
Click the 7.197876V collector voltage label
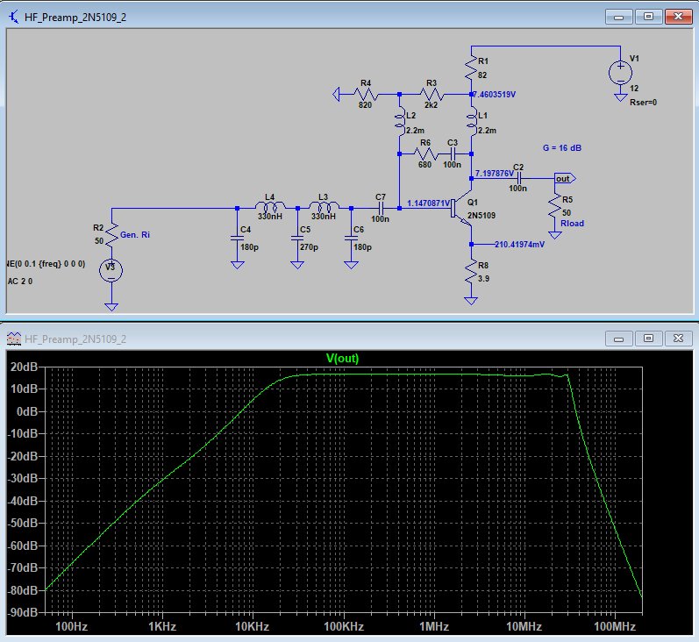(495, 173)
